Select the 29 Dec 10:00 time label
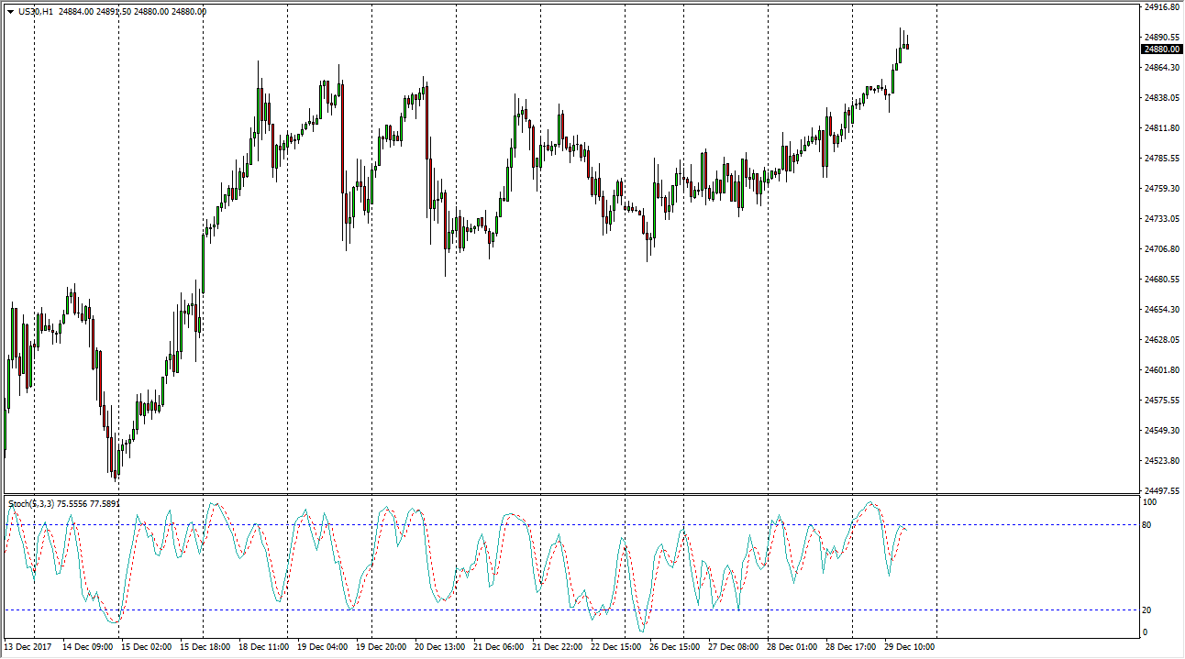This screenshot has width=1185, height=659. tap(908, 647)
